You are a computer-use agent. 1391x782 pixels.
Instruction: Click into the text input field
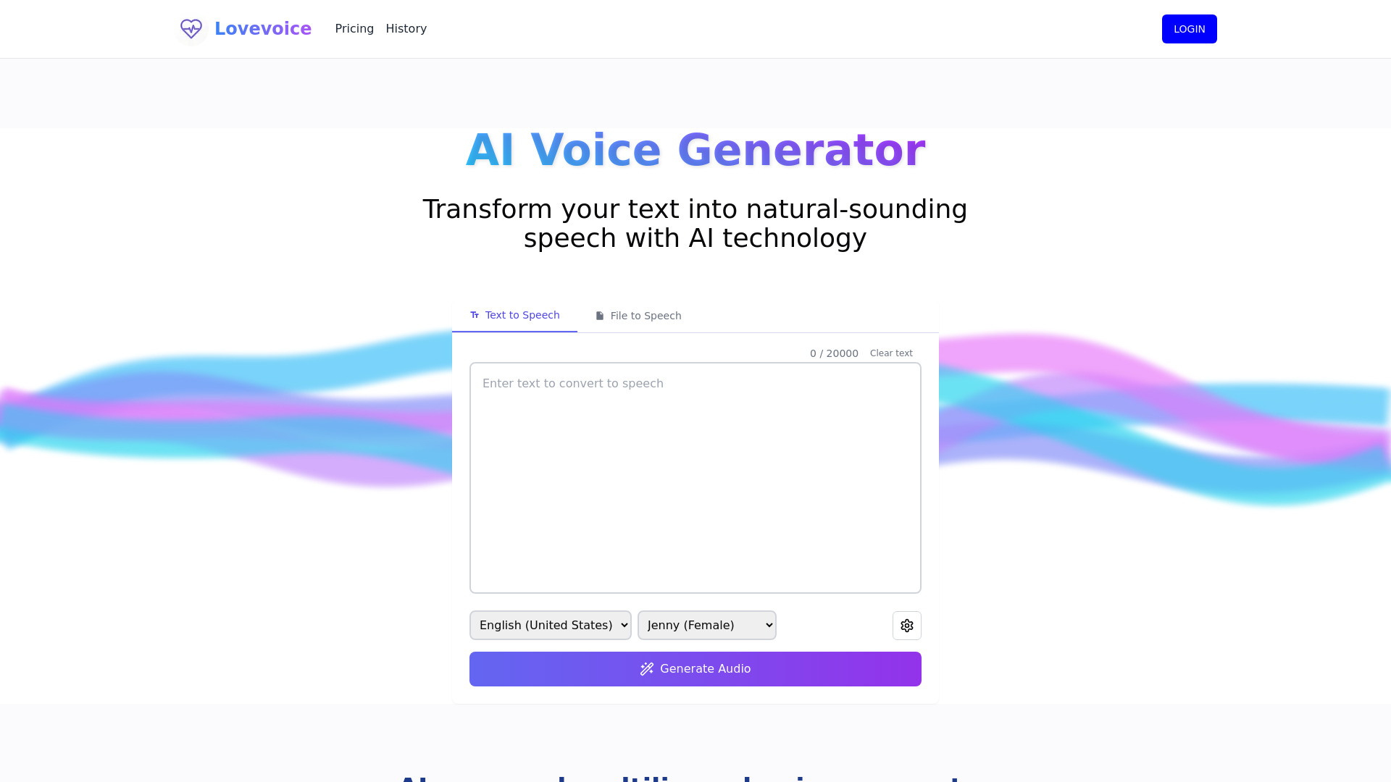coord(695,477)
